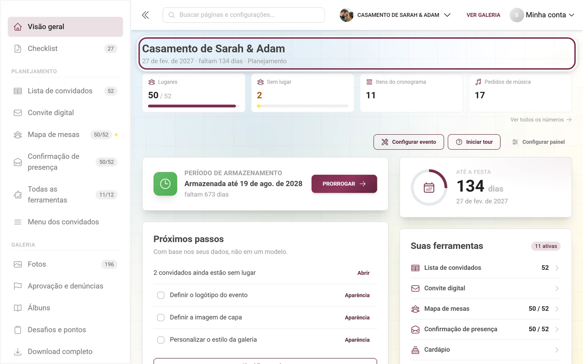Click the calendar countdown icon
Image resolution: width=583 pixels, height=364 pixels.
pyautogui.click(x=429, y=188)
